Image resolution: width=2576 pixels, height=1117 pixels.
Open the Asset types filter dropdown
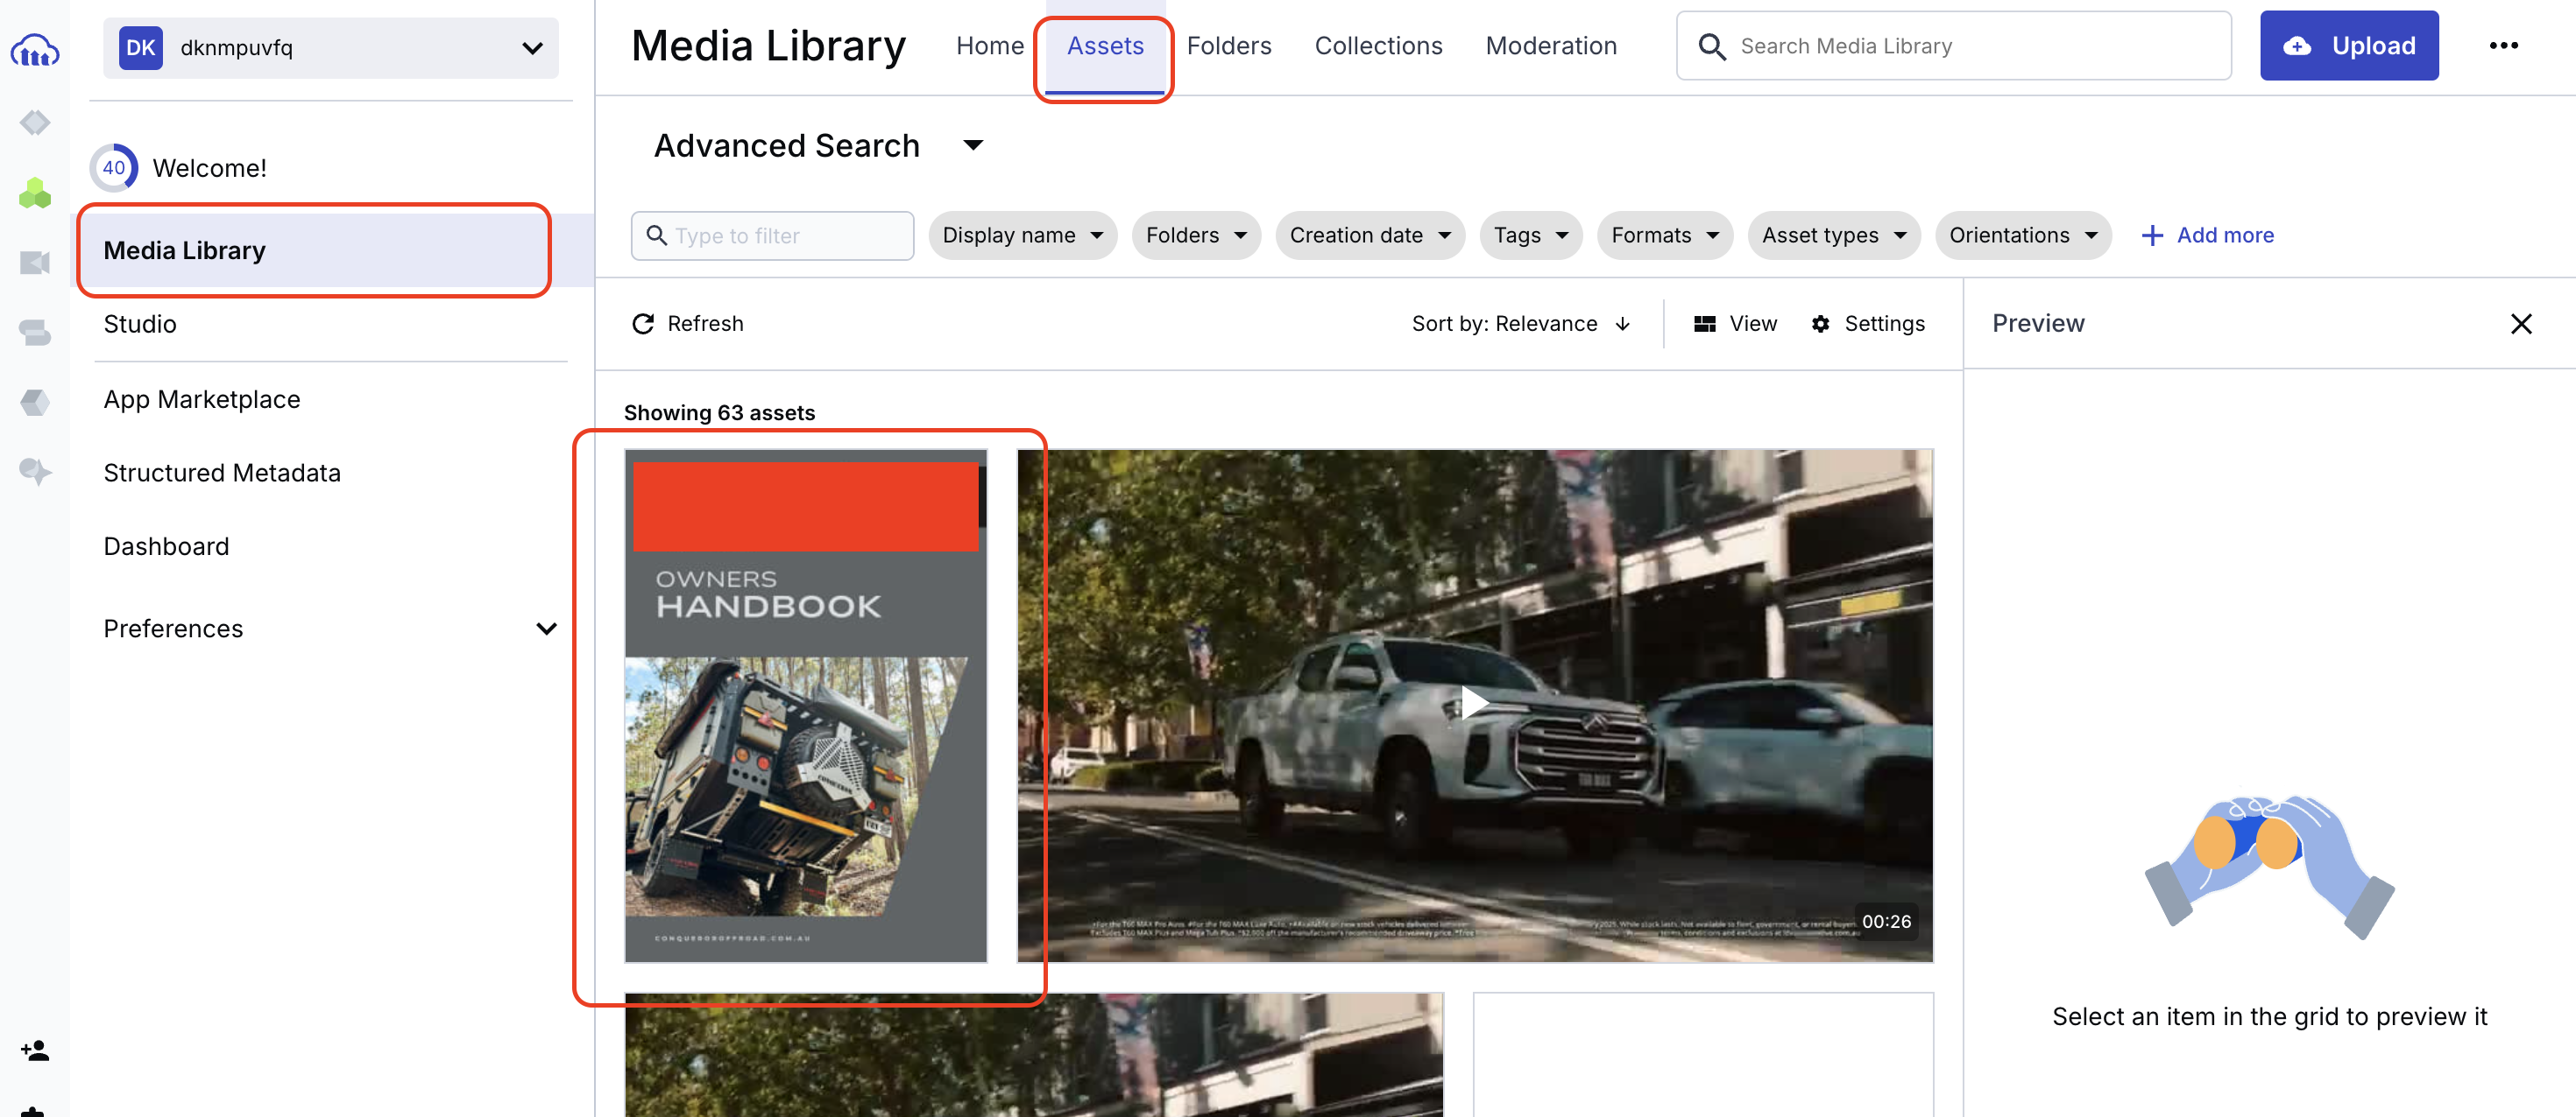pyautogui.click(x=1833, y=235)
